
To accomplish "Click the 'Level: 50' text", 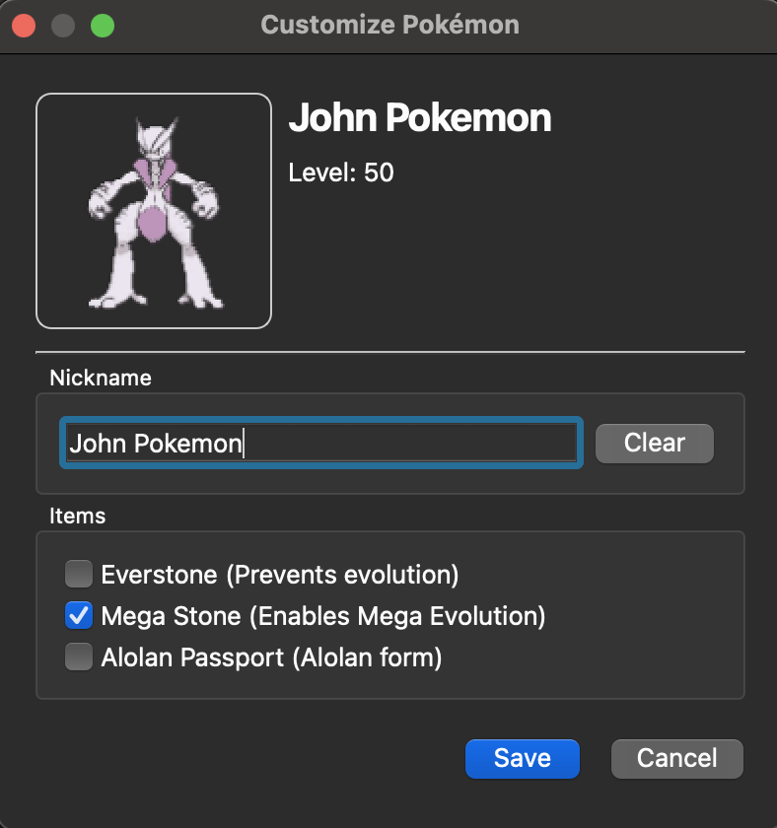I will click(x=341, y=172).
